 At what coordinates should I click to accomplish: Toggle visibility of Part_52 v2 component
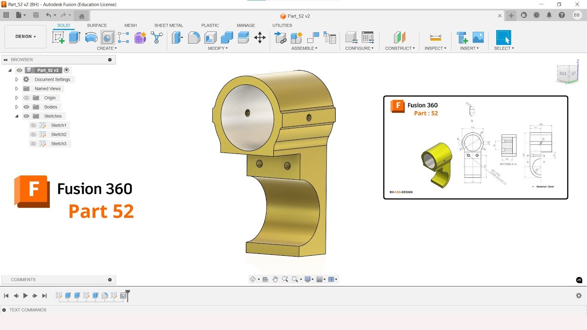pos(19,70)
